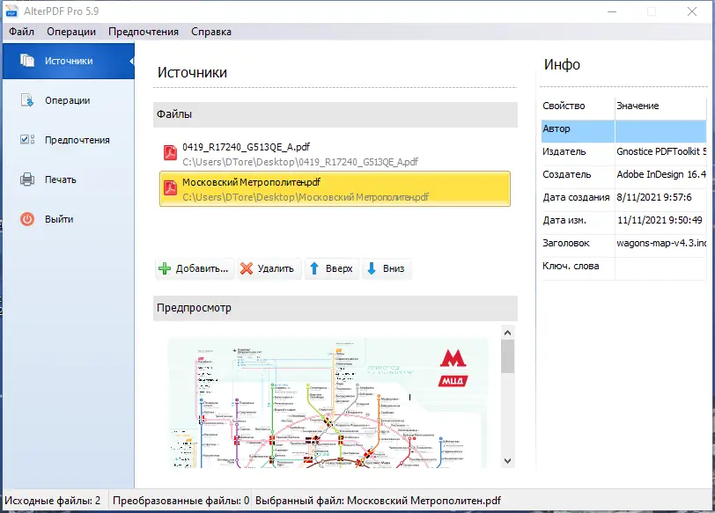Open the Операции menu

71,32
